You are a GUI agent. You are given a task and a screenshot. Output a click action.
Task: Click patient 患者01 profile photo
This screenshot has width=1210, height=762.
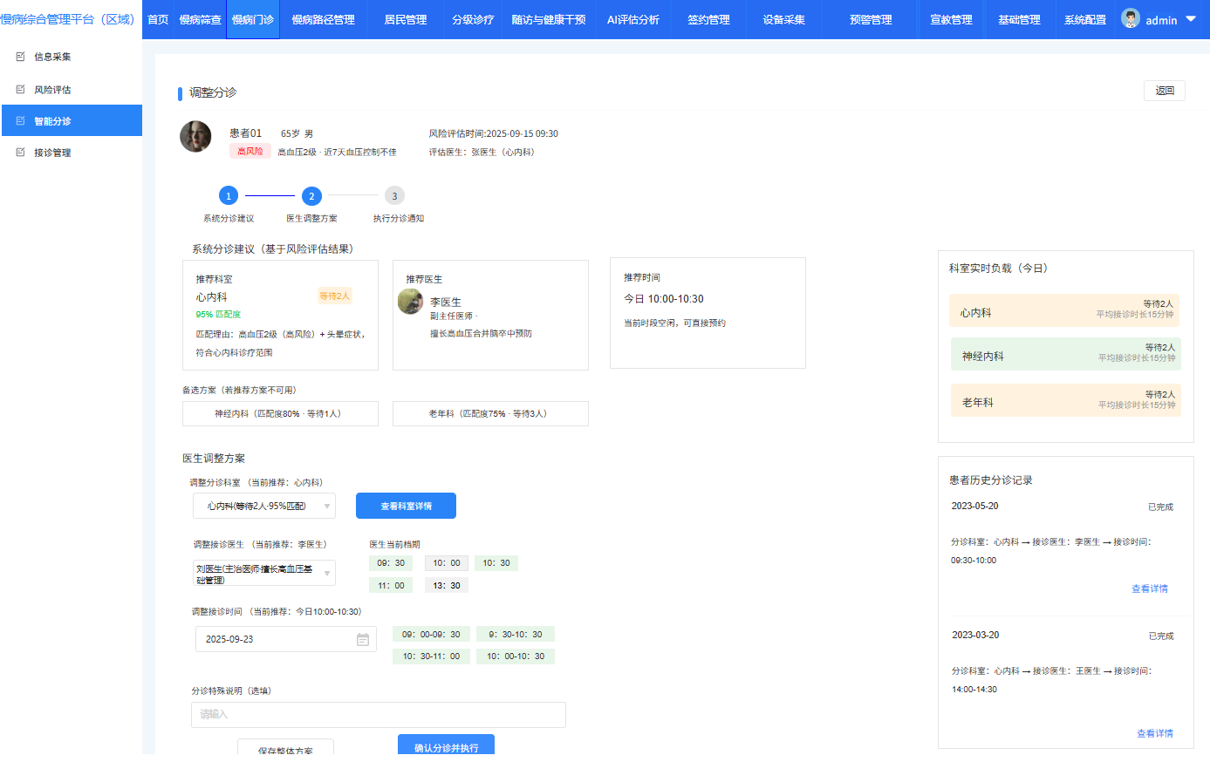tap(195, 137)
